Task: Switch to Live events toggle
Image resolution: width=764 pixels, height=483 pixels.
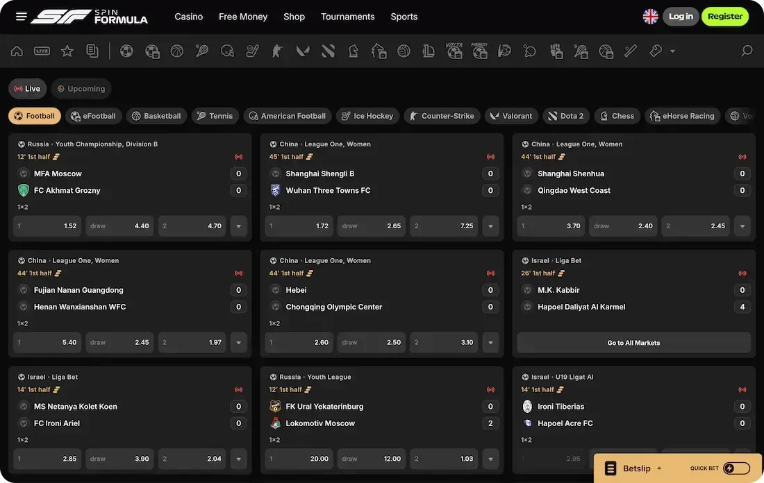Action: coord(27,89)
